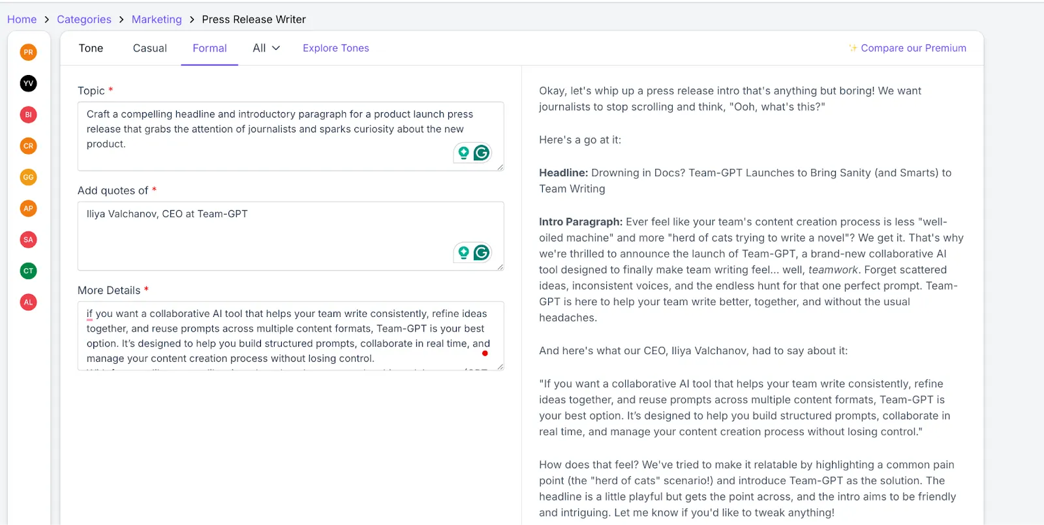Go to Marketing breadcrumb
The width and height of the screenshot is (1044, 525).
click(157, 20)
